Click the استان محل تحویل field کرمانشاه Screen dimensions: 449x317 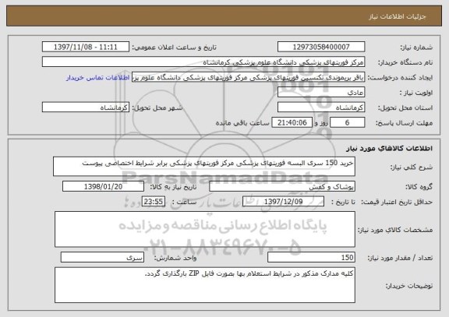[321, 107]
